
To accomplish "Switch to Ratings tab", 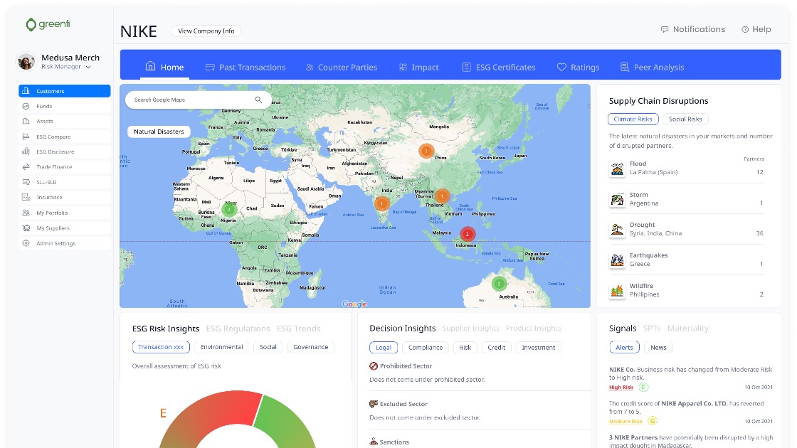I will point(578,67).
